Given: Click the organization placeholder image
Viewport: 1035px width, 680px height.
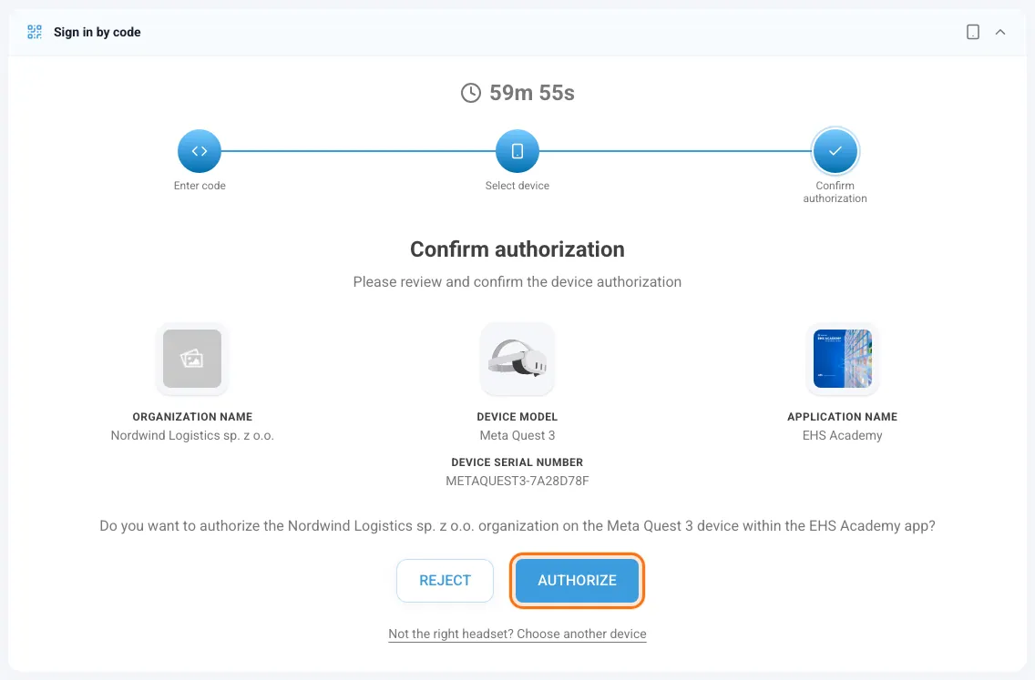Looking at the screenshot, I should pos(192,359).
